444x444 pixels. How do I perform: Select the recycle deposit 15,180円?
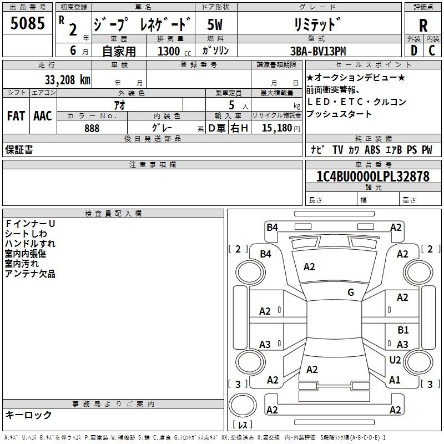pyautogui.click(x=281, y=128)
